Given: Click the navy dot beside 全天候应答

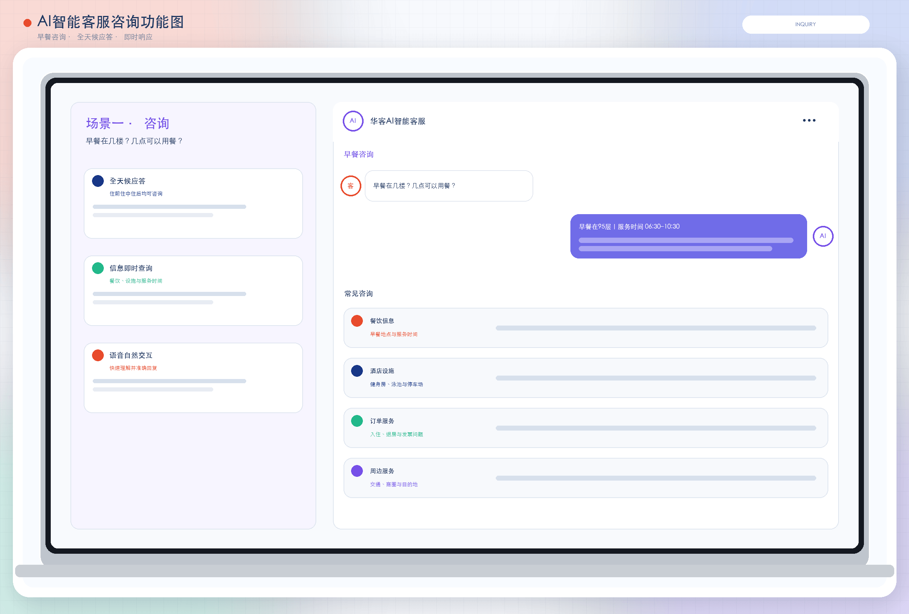Looking at the screenshot, I should pos(98,181).
